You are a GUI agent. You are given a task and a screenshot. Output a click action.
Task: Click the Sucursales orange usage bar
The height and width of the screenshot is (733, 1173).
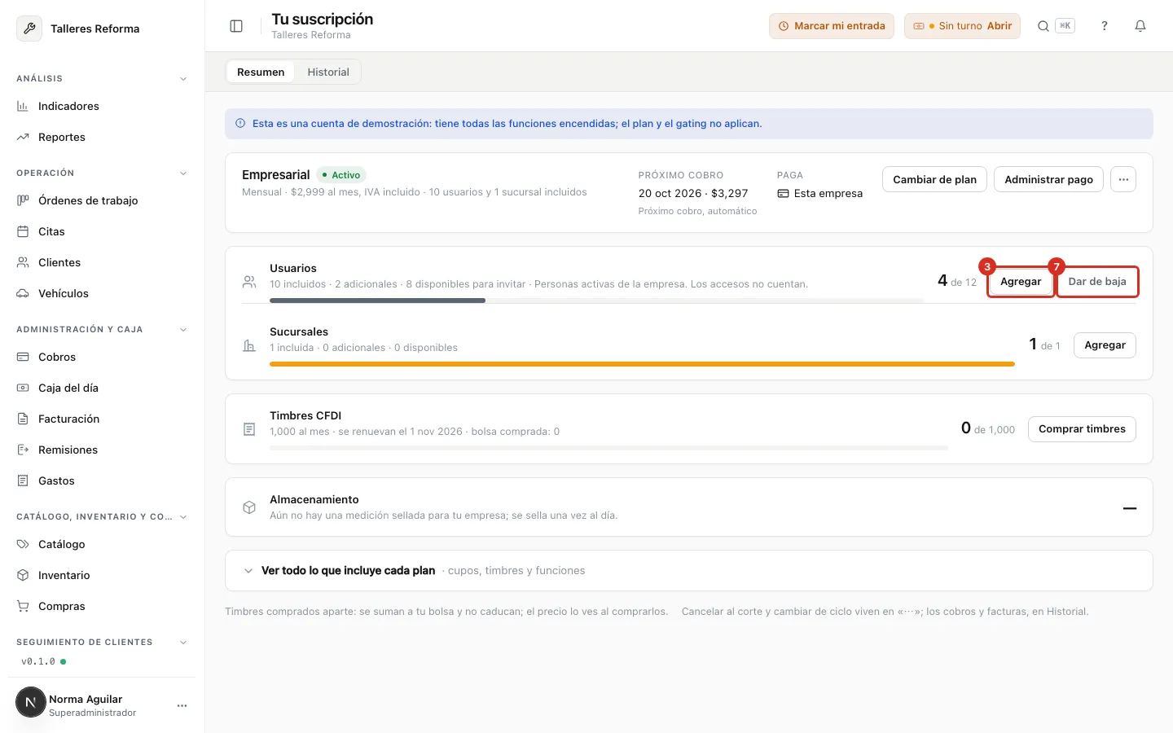click(x=642, y=364)
